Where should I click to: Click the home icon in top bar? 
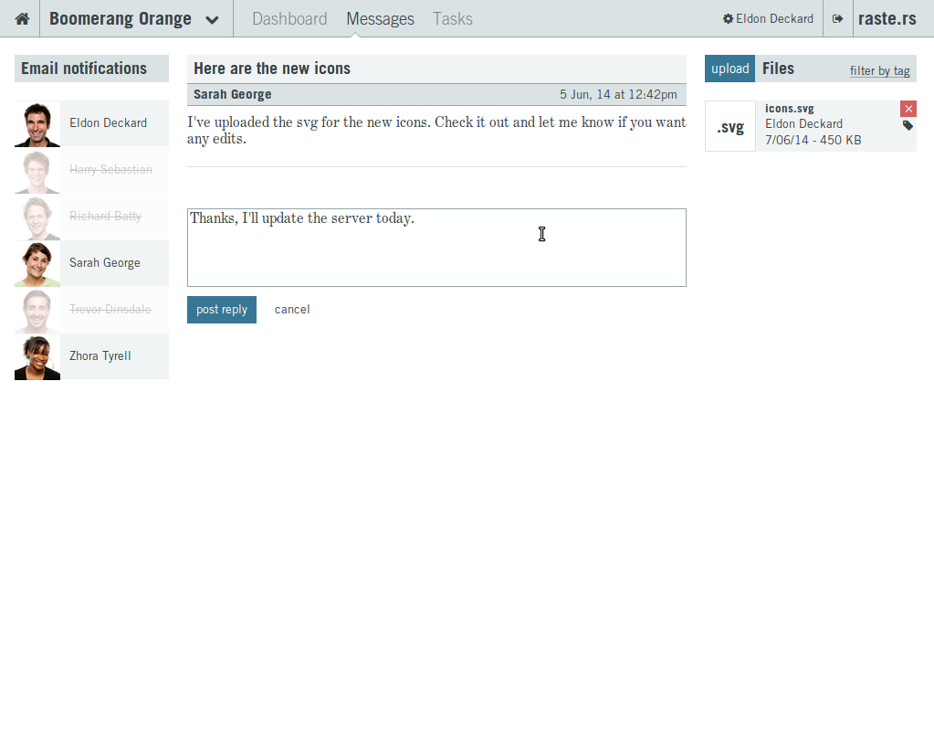(22, 18)
